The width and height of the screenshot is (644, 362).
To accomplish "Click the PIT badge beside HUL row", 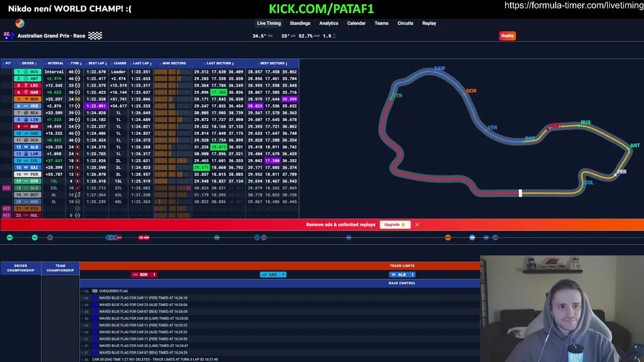I will click(x=7, y=215).
